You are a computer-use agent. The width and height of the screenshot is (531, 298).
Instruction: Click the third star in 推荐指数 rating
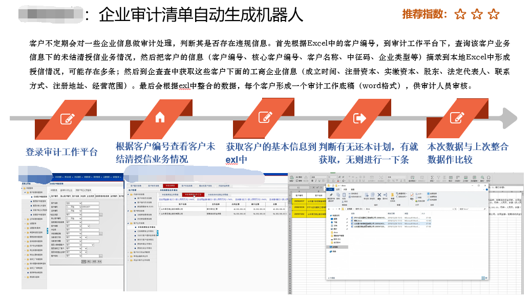point(493,14)
